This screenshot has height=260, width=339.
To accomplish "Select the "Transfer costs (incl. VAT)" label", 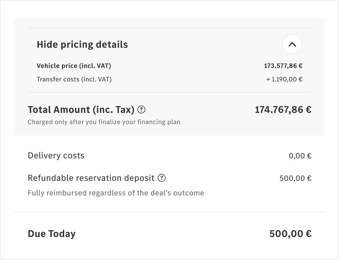I will [x=74, y=79].
